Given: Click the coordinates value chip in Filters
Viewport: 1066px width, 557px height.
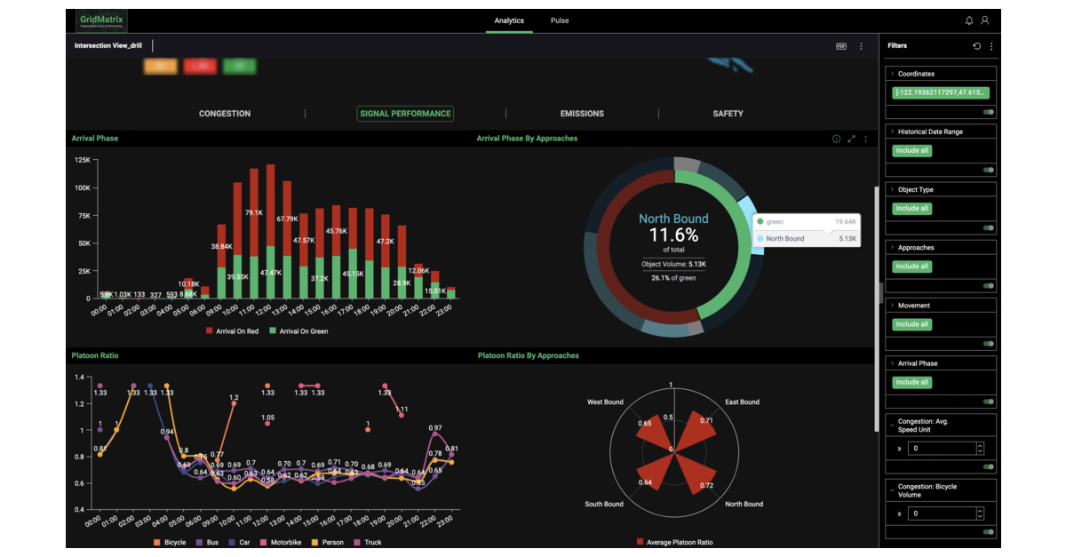Looking at the screenshot, I should pyautogui.click(x=940, y=92).
